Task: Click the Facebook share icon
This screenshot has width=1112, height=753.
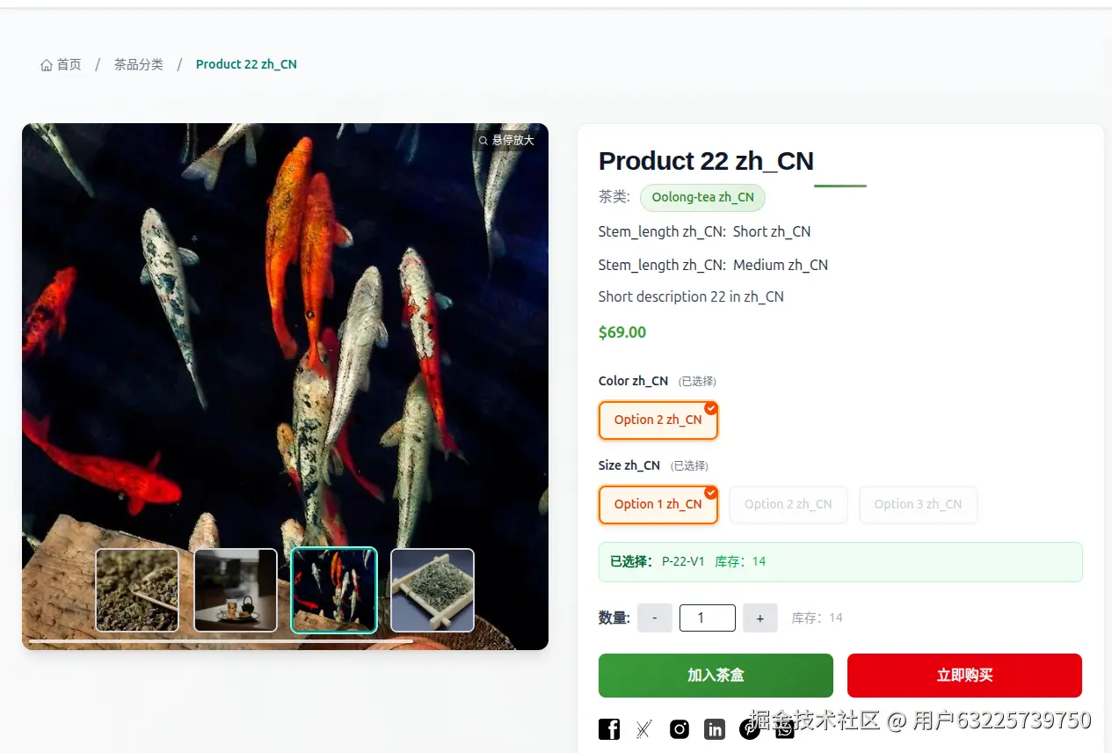Action: pyautogui.click(x=609, y=729)
